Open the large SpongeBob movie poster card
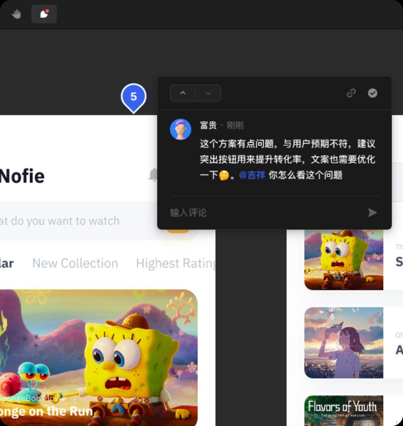This screenshot has width=403, height=426. click(x=98, y=358)
